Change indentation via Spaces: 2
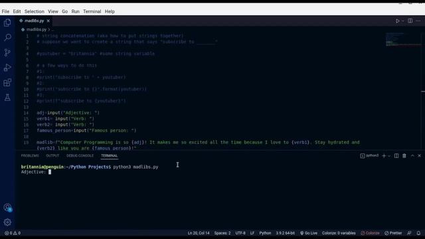This screenshot has width=425, height=239. [x=222, y=233]
